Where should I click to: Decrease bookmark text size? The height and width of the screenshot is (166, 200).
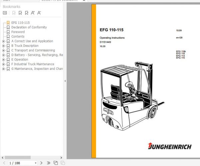point(39,13)
